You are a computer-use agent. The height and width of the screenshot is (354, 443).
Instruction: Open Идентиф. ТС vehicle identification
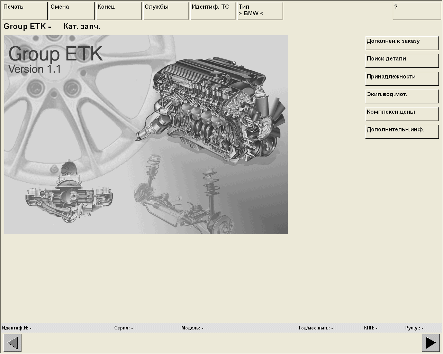click(x=213, y=11)
